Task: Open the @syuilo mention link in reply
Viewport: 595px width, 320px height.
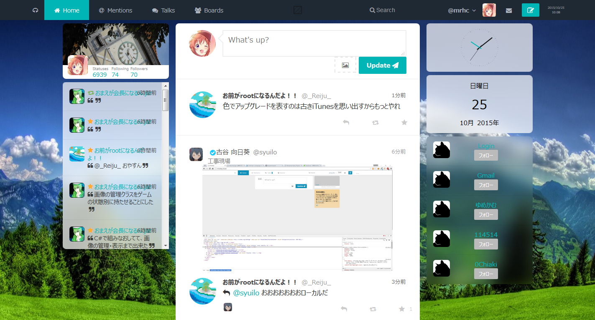Action: [246, 293]
